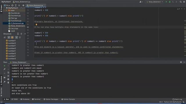Toggle Autoscroll to Source in Structure toolbar

point(17,37)
